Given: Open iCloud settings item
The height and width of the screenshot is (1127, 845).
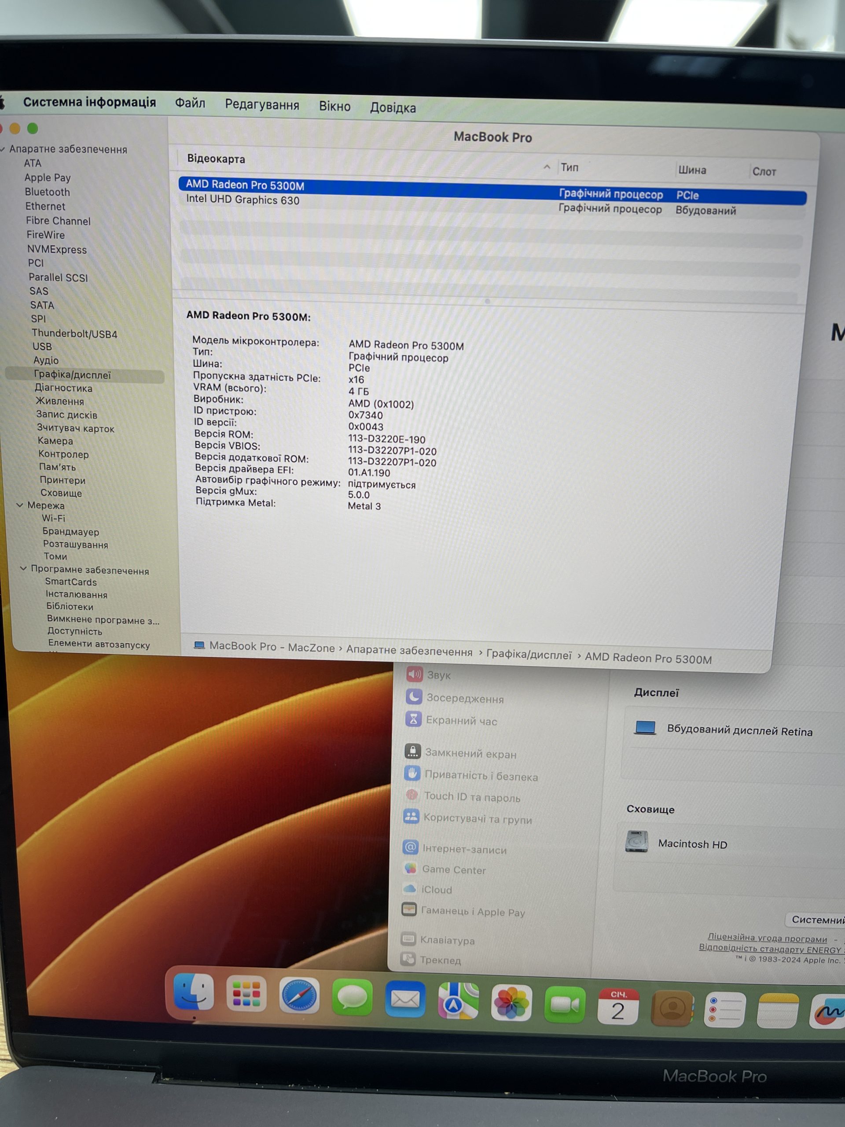Looking at the screenshot, I should (x=427, y=890).
